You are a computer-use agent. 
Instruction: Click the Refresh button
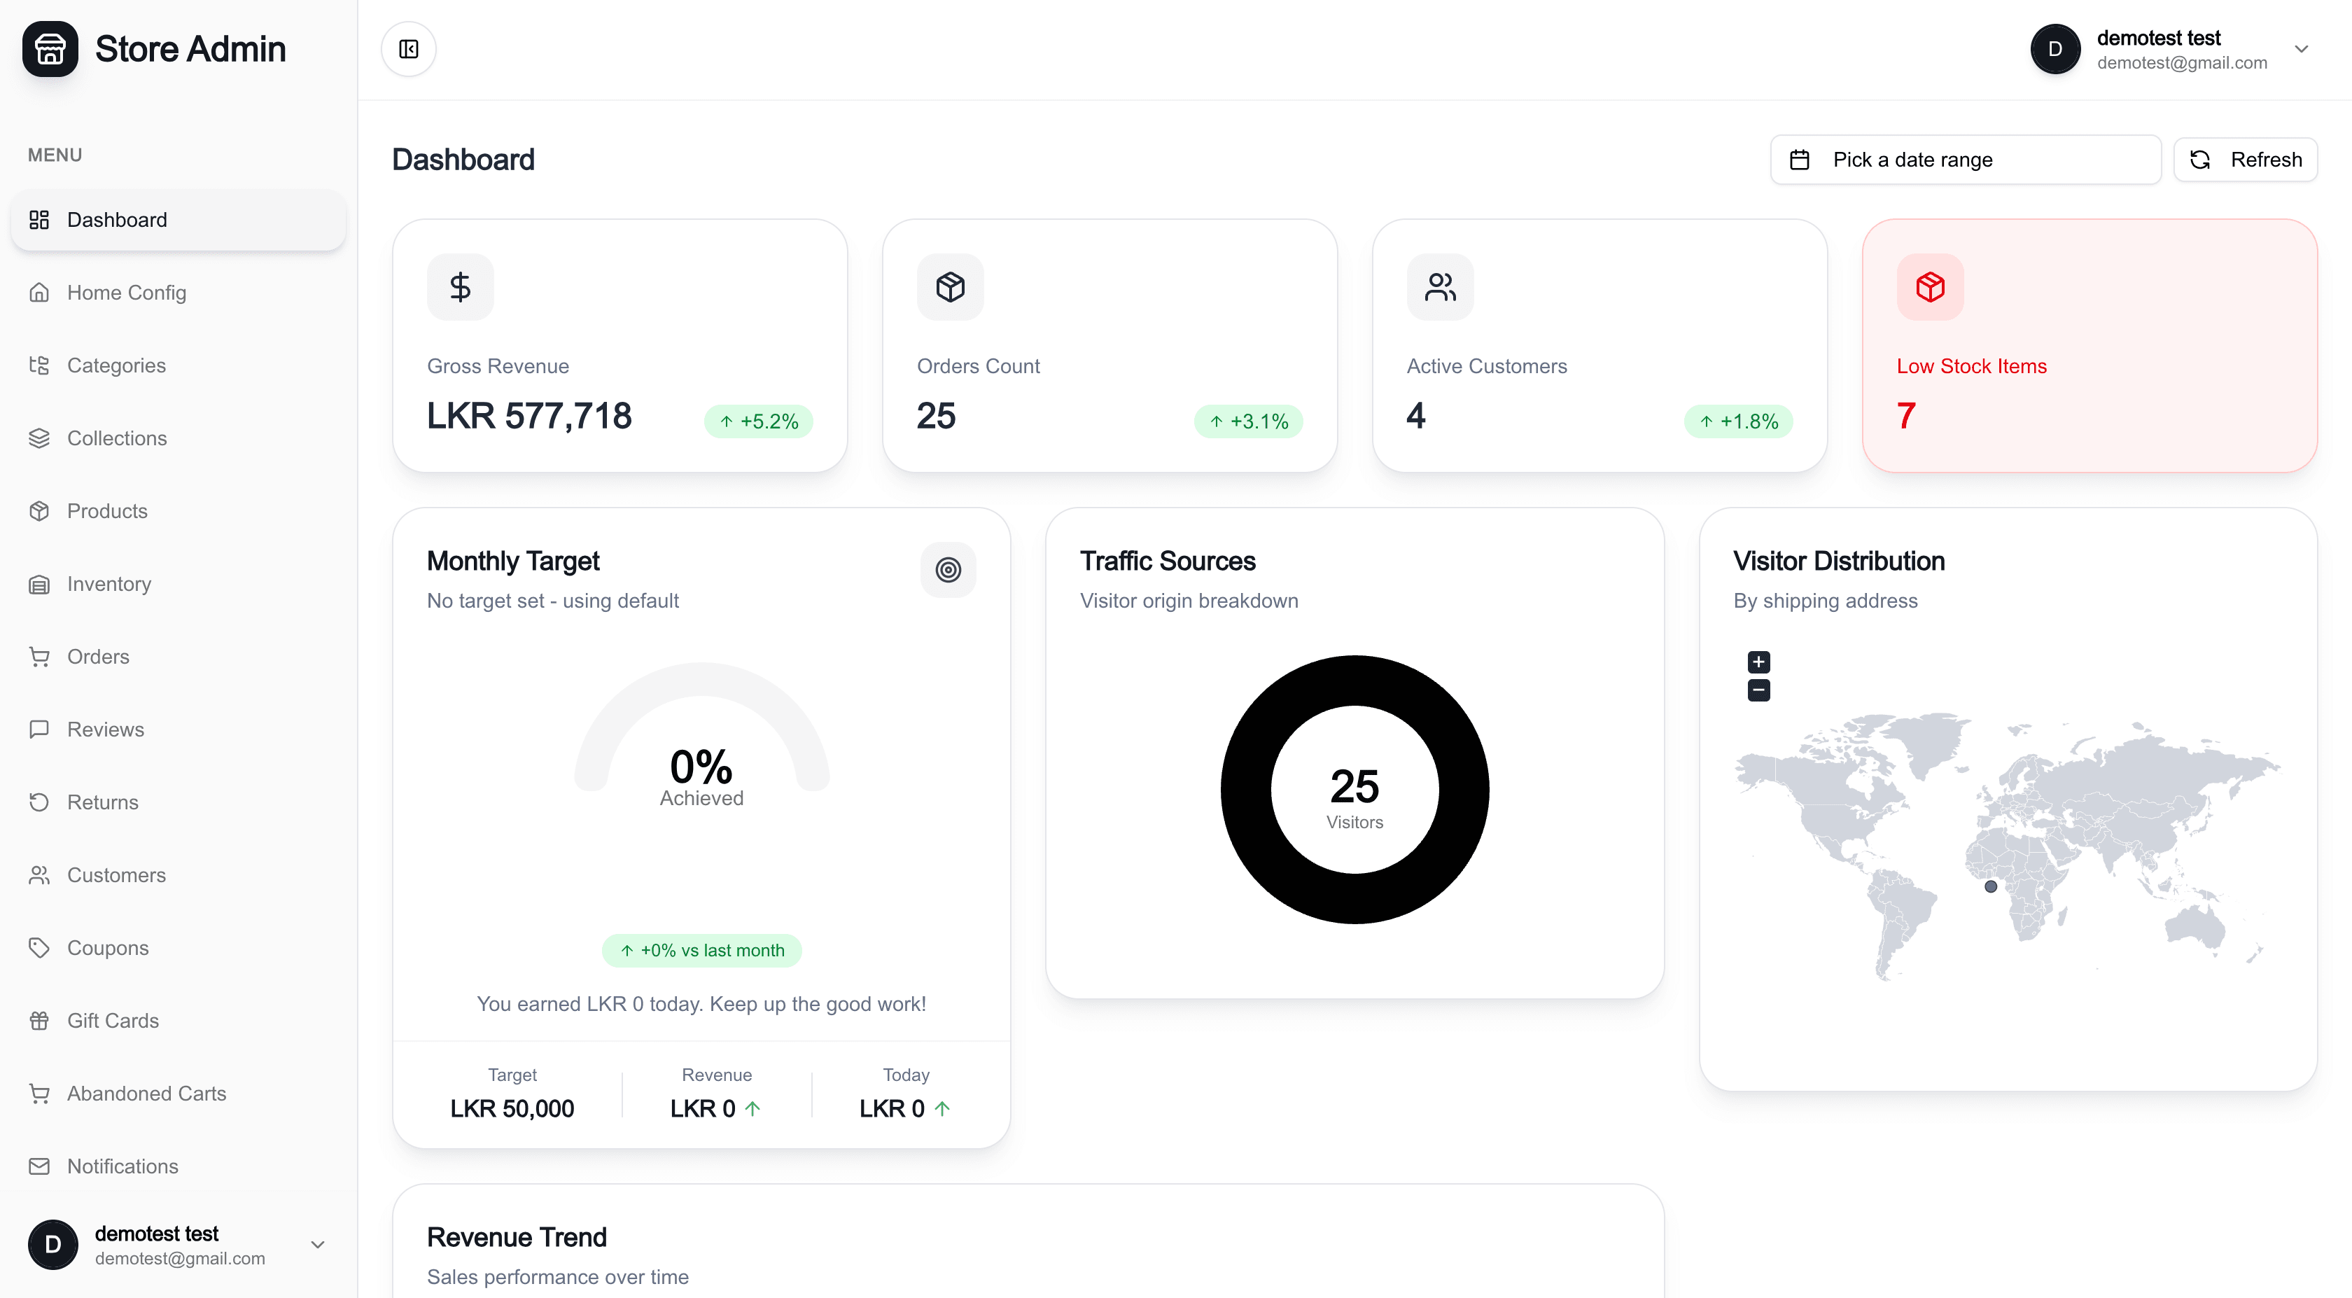[x=2245, y=159]
